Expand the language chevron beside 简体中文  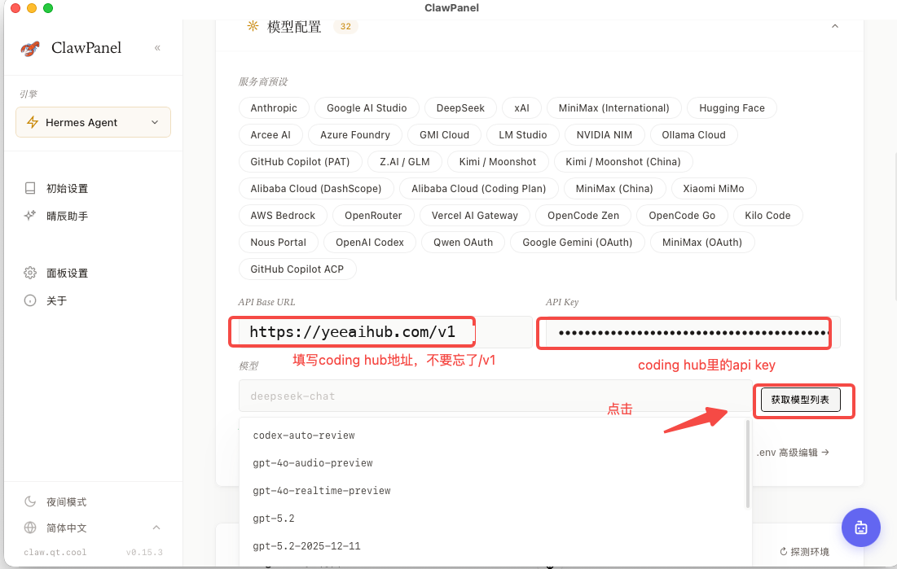pos(156,527)
